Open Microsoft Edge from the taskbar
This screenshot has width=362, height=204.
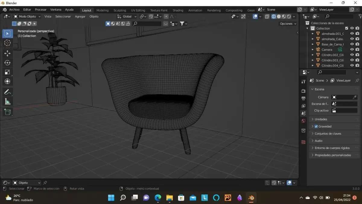tap(158, 198)
